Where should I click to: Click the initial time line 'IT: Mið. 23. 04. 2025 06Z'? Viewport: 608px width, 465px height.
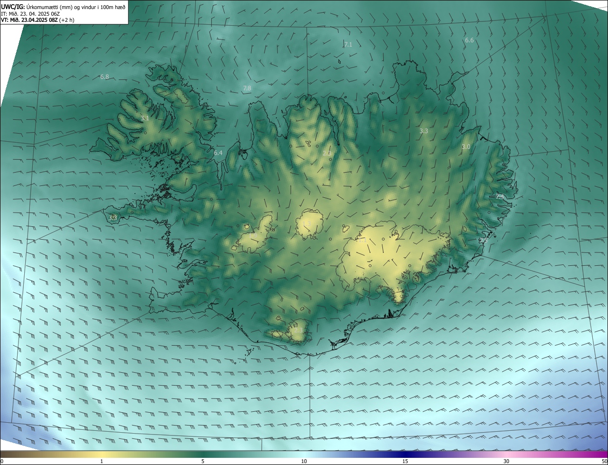click(x=30, y=13)
